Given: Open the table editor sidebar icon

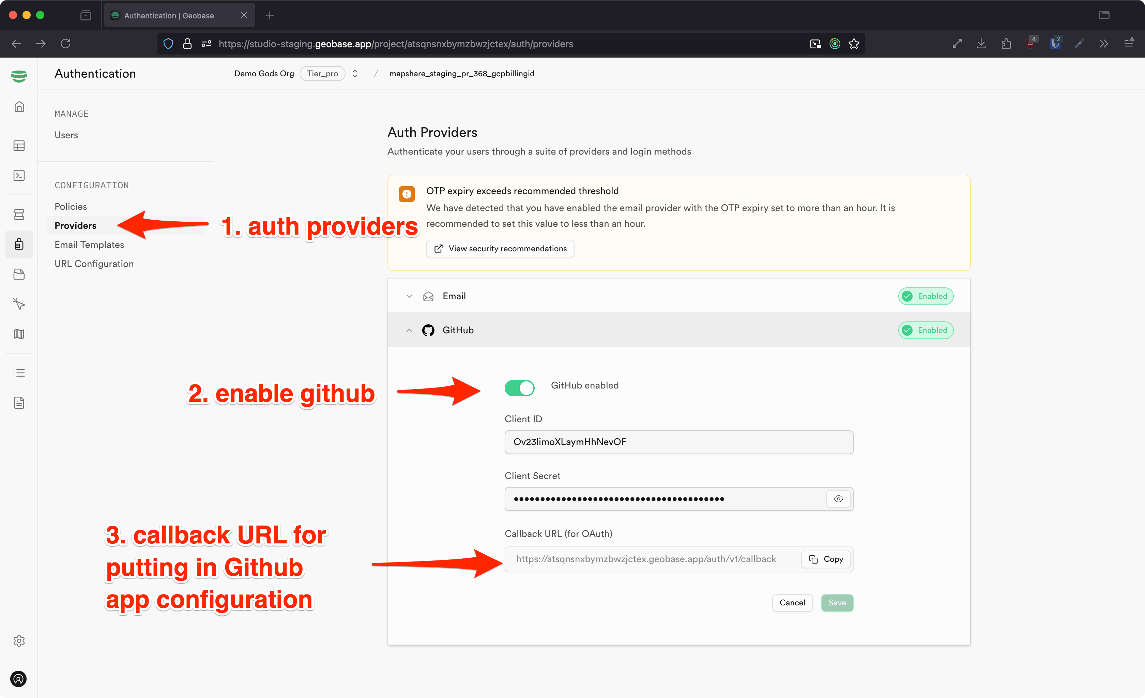Looking at the screenshot, I should [19, 146].
